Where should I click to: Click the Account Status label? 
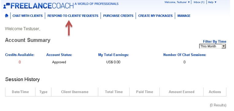click(x=59, y=55)
